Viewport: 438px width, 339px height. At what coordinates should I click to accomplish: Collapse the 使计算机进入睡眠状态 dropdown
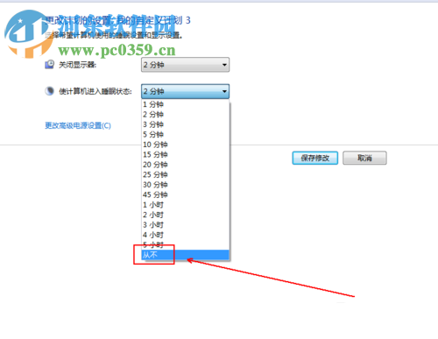click(185, 91)
